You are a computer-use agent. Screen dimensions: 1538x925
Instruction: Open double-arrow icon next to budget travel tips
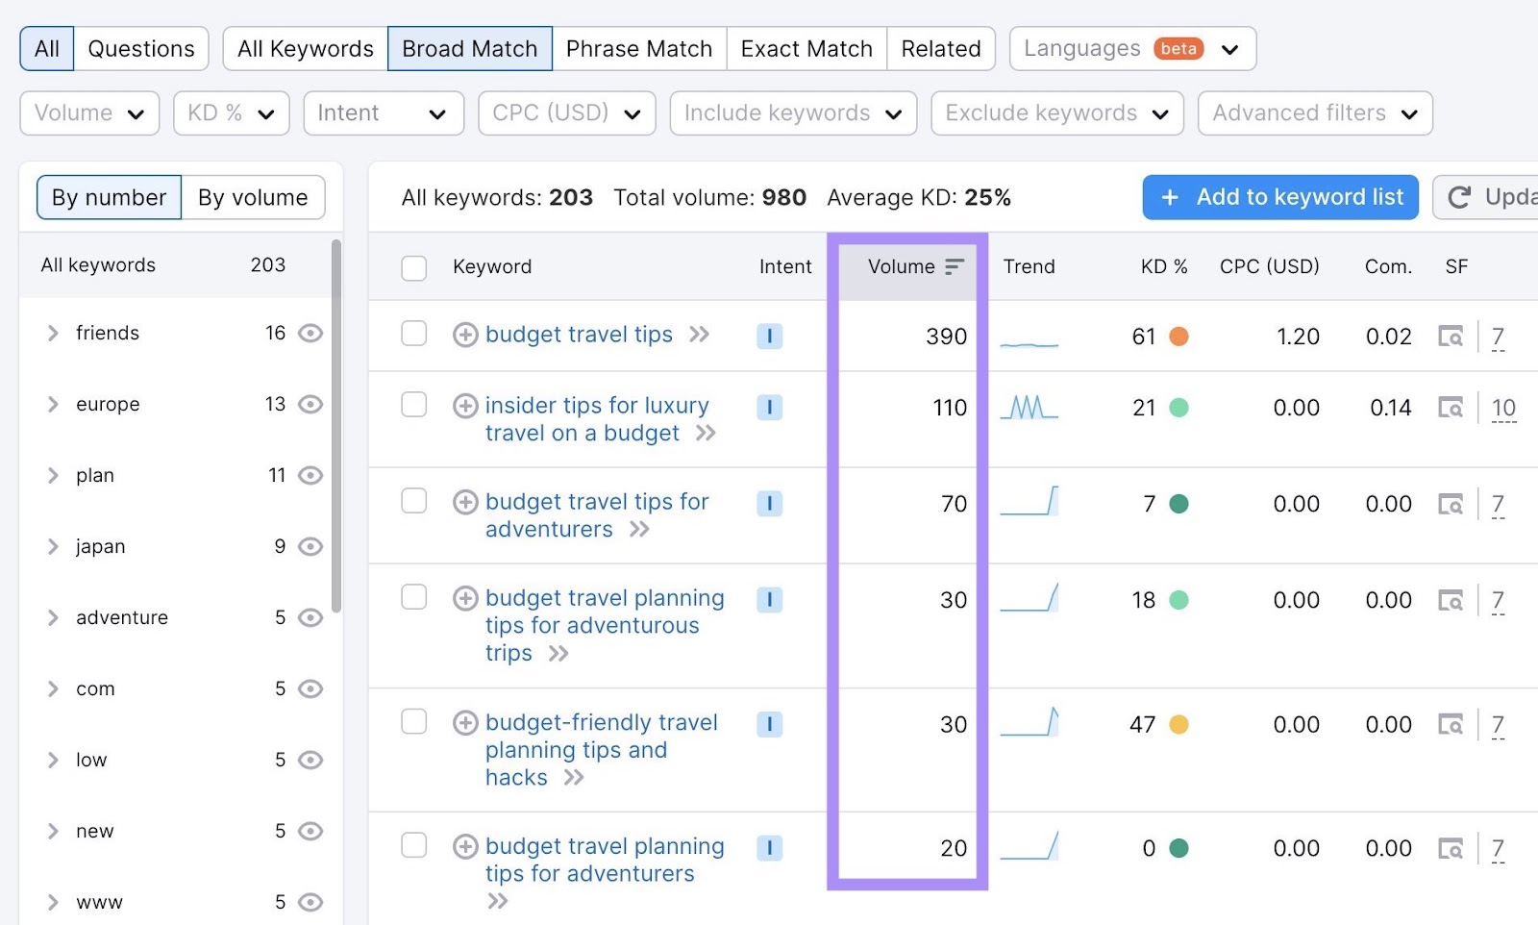[699, 335]
